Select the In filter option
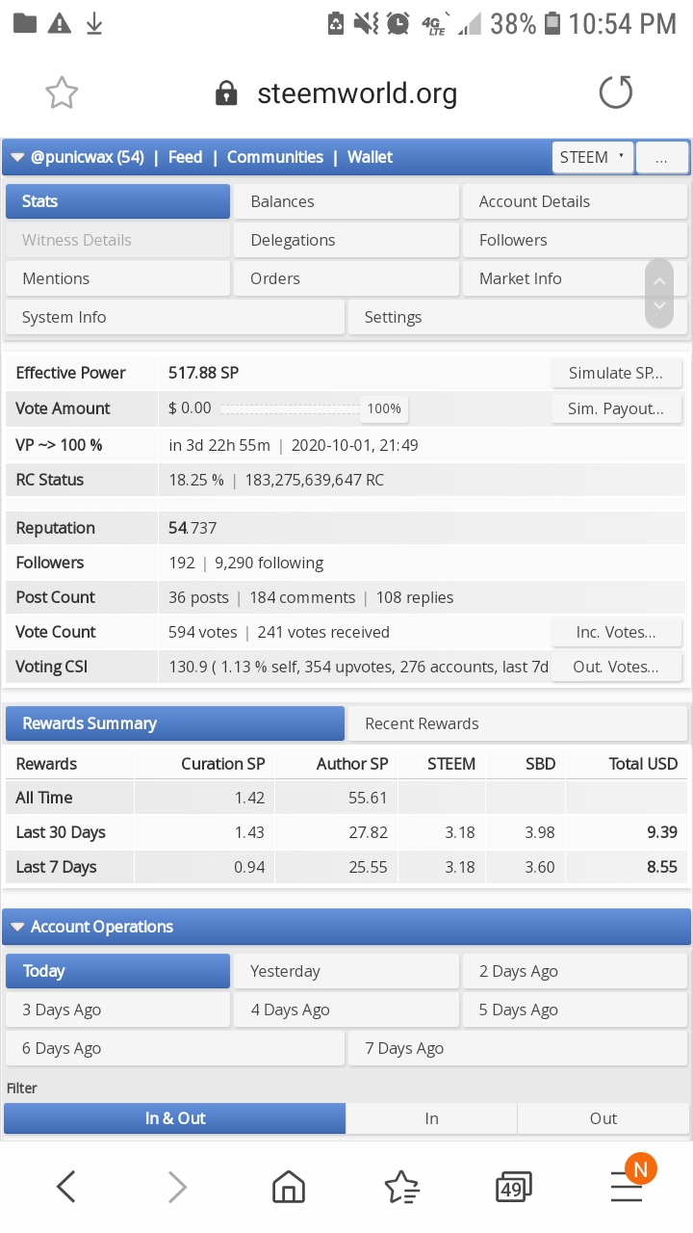 click(x=431, y=1118)
